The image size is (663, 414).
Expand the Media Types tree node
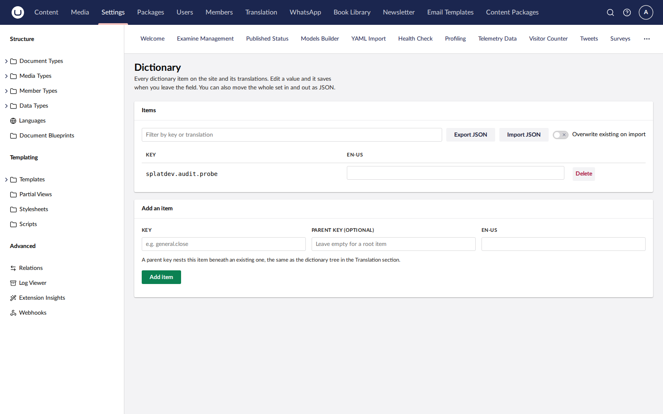(x=6, y=76)
